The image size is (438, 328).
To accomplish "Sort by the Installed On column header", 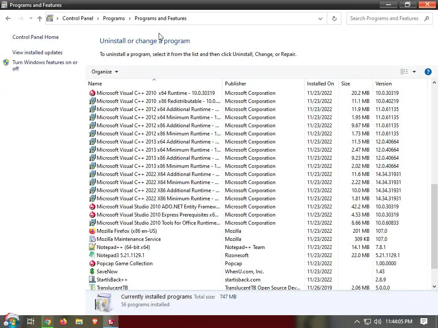I will (321, 83).
